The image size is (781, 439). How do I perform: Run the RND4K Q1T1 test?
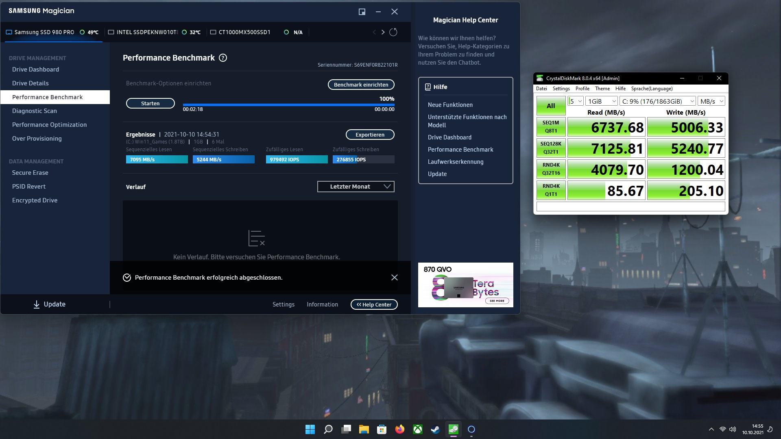pyautogui.click(x=551, y=190)
